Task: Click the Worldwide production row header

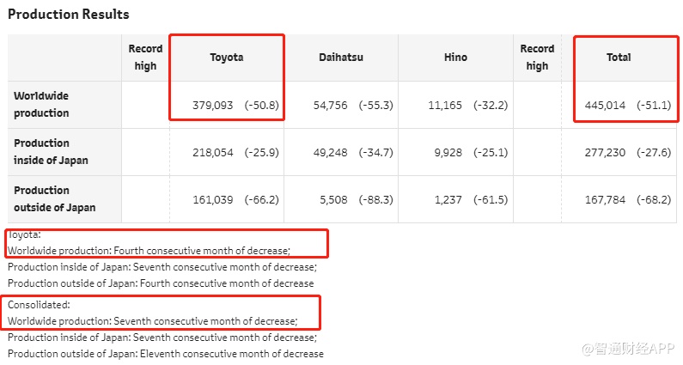Action: pyautogui.click(x=41, y=105)
